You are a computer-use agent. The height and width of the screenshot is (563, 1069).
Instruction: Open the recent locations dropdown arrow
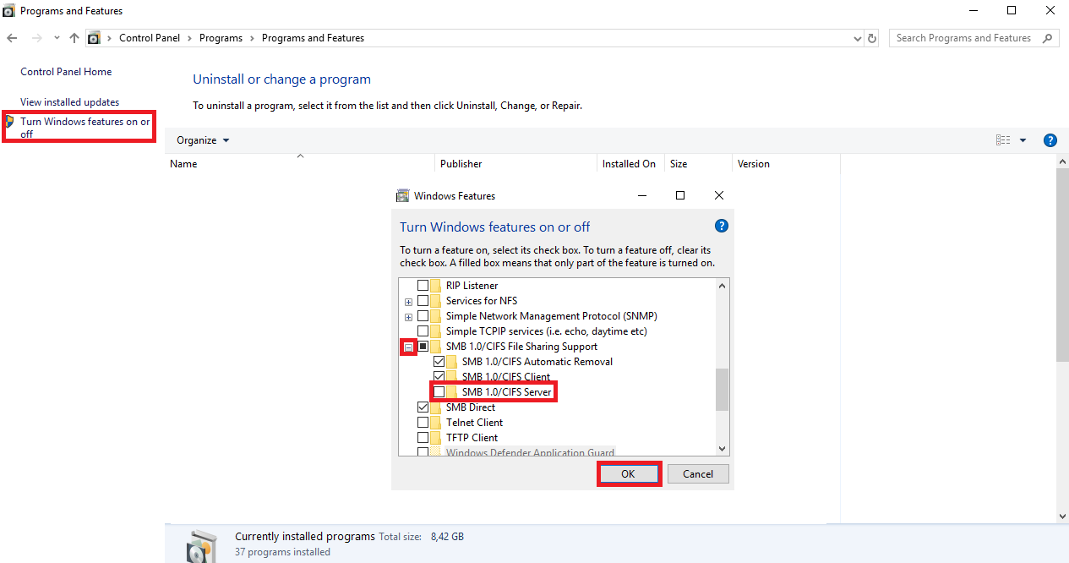(x=57, y=38)
